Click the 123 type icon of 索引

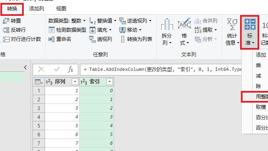click(84, 82)
